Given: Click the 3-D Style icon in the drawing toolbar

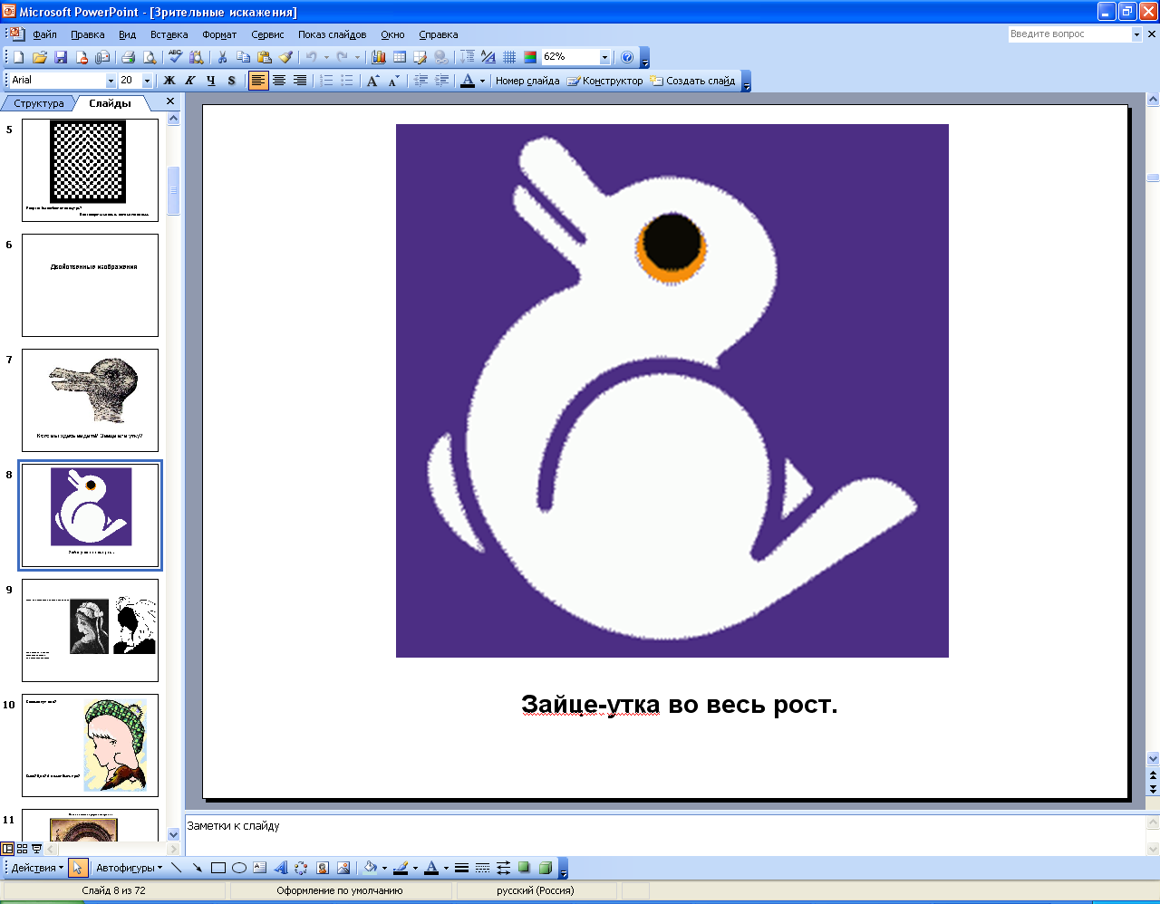Looking at the screenshot, I should tap(546, 868).
